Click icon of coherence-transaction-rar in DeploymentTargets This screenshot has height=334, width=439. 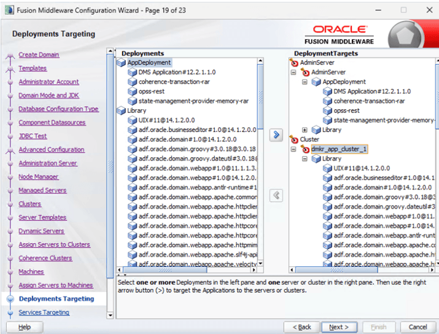pyautogui.click(x=327, y=101)
